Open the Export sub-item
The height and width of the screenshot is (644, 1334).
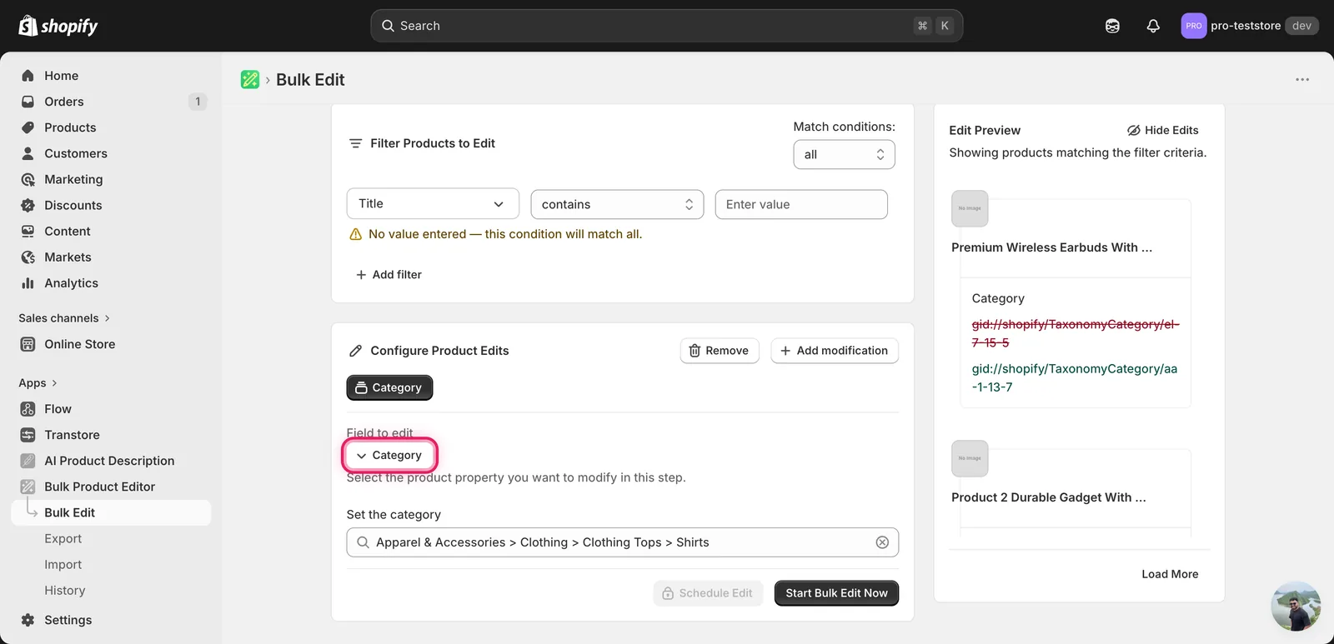tap(63, 538)
